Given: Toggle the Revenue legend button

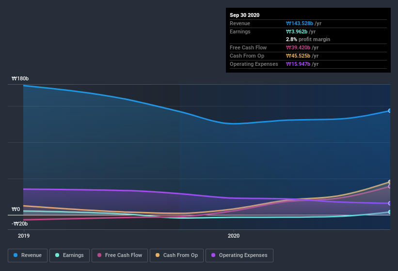Looking at the screenshot, I should 28,256.
